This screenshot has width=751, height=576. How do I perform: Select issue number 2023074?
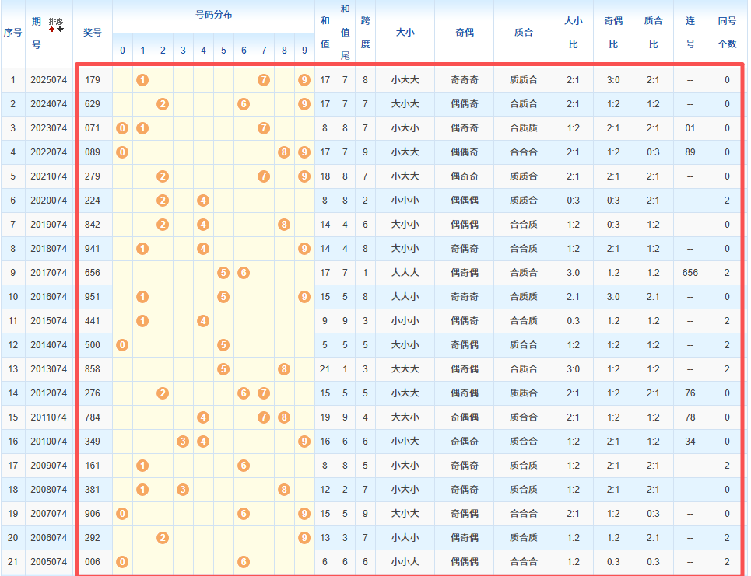[49, 128]
